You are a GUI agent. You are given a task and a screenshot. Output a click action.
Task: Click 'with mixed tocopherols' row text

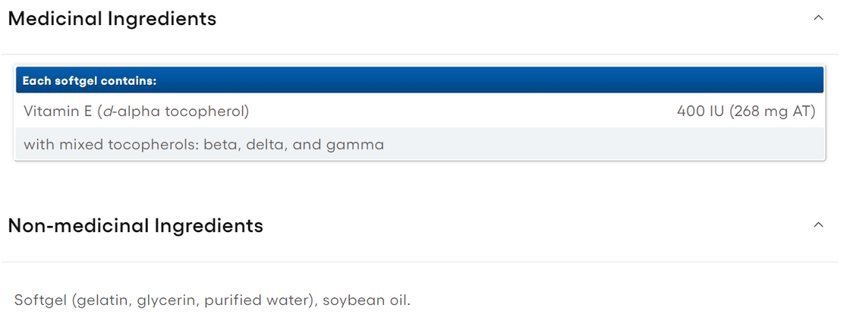point(110,144)
